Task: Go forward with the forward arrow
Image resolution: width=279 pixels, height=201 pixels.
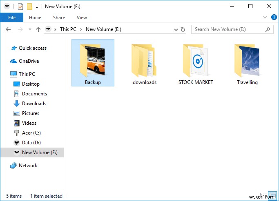Action: pos(20,29)
